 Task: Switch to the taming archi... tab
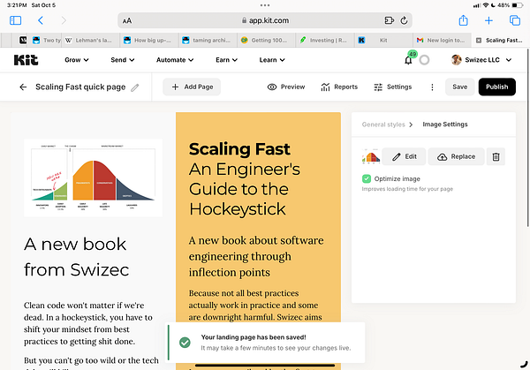click(x=208, y=41)
